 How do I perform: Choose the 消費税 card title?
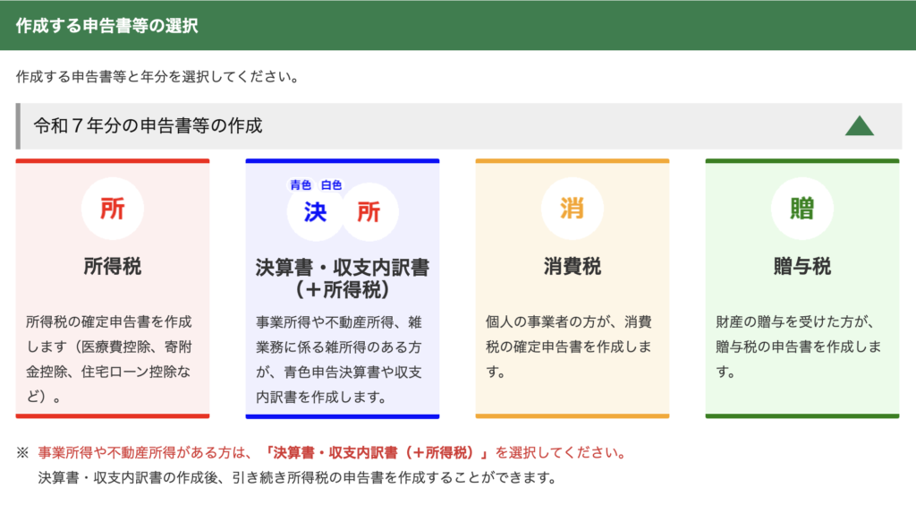572,266
